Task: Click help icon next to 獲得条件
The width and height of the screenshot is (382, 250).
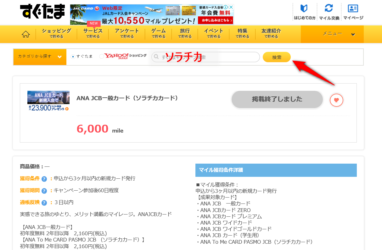Action: tap(44, 179)
